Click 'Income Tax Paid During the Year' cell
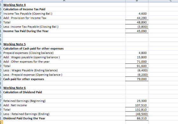Screen dimensions: 178x124 64,31
